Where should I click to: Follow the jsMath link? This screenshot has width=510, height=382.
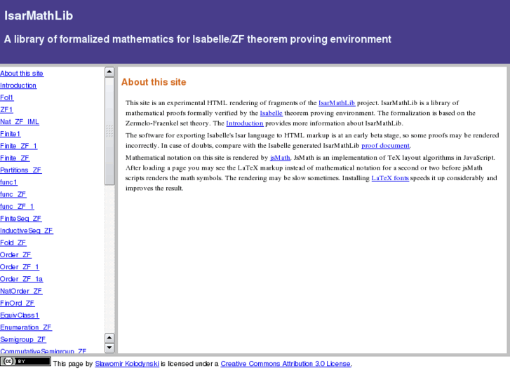(280, 158)
